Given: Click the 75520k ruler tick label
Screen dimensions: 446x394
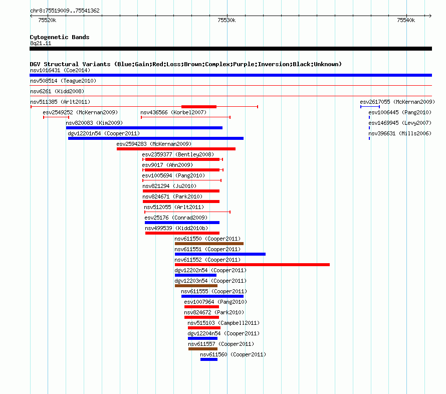Looking at the screenshot, I should 47,20.
